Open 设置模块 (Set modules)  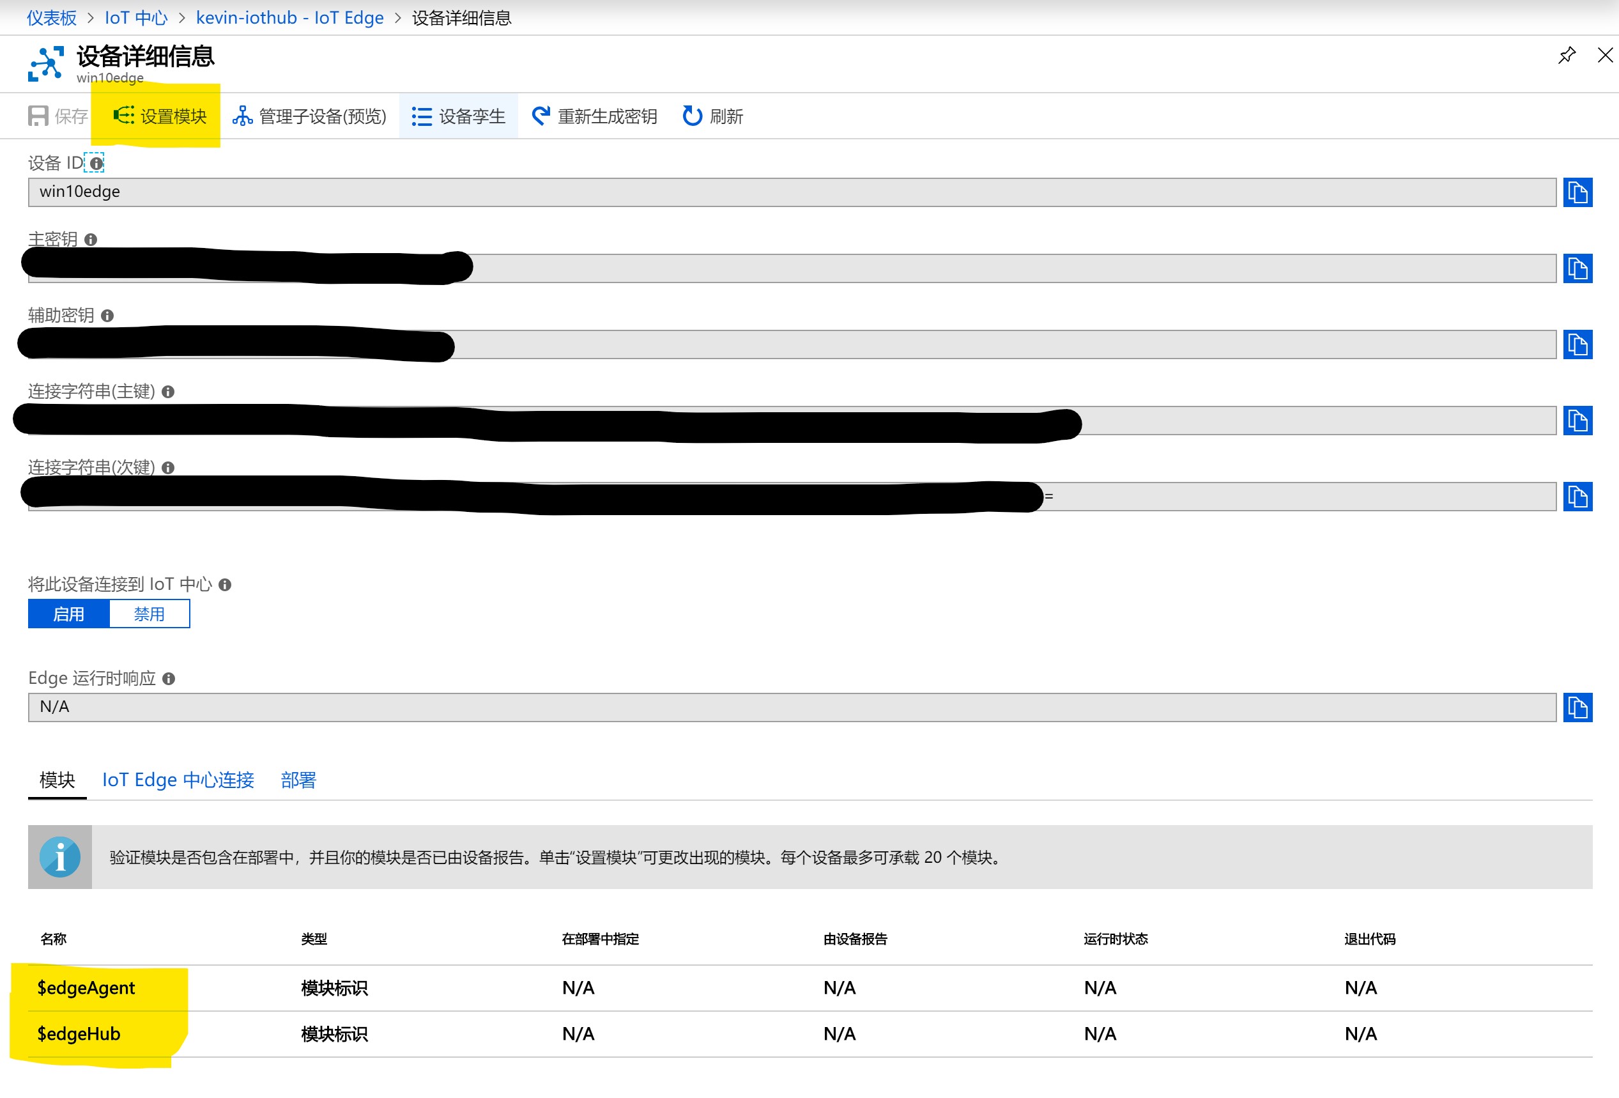160,116
